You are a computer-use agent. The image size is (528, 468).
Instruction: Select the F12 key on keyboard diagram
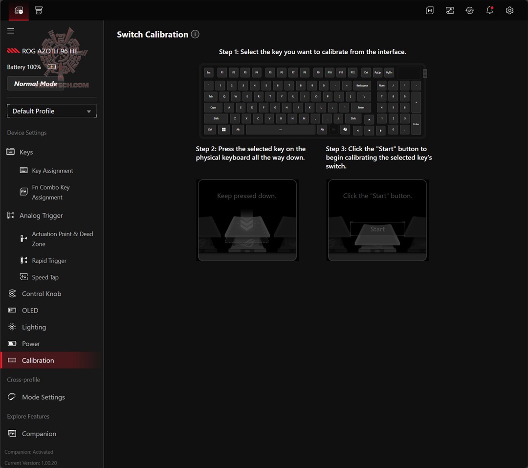352,72
